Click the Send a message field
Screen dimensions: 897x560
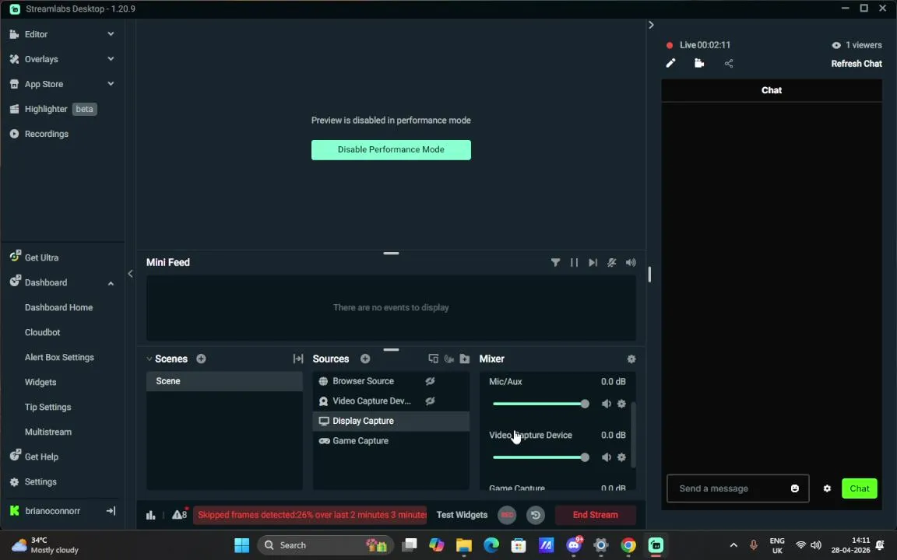tap(730, 488)
